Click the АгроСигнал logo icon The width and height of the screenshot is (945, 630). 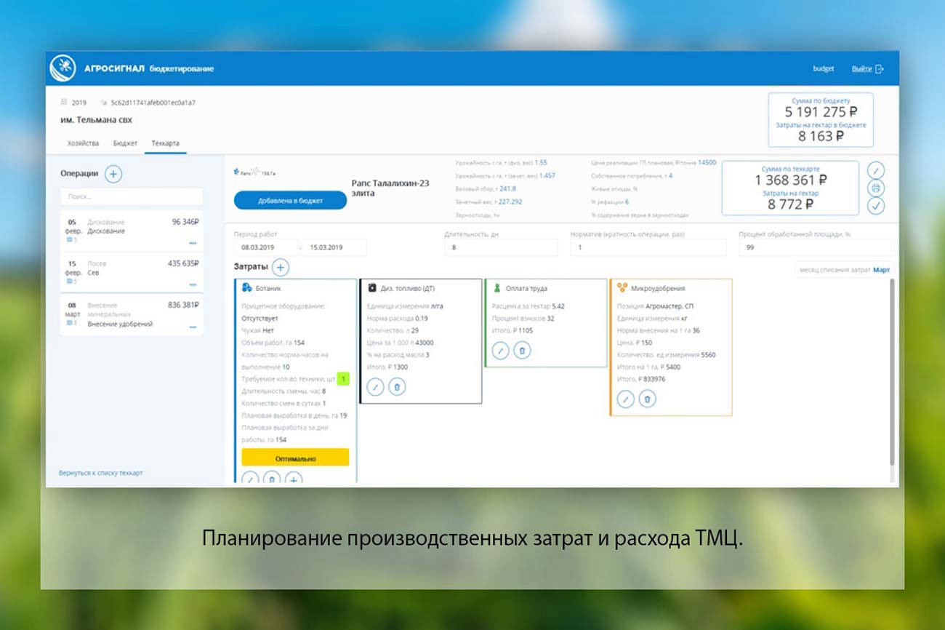(63, 68)
